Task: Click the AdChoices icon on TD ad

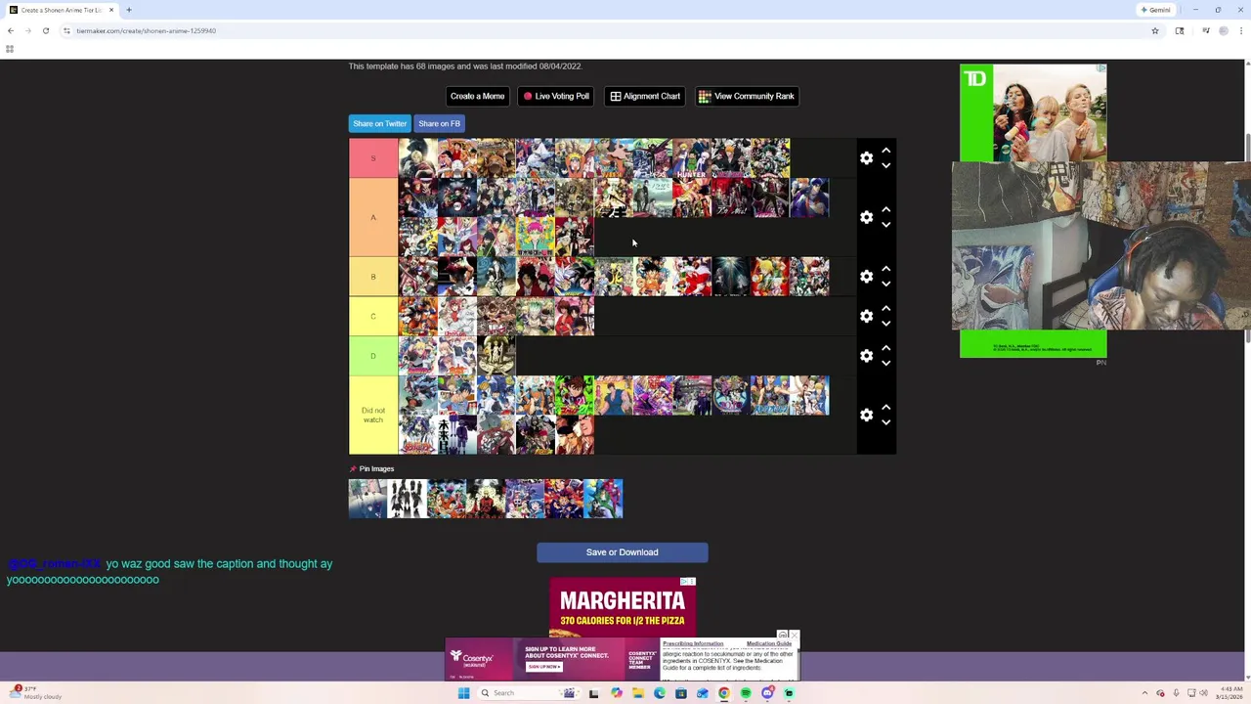Action: click(1101, 68)
